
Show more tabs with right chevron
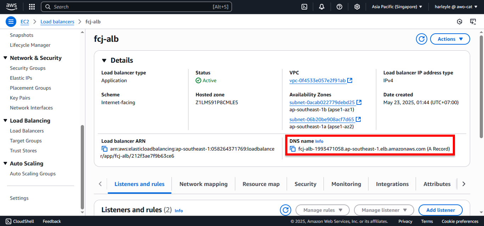464,184
